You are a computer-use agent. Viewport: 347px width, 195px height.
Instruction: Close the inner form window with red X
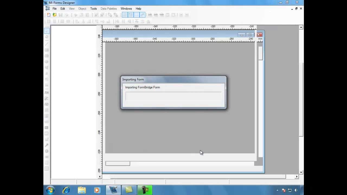[x=259, y=35]
